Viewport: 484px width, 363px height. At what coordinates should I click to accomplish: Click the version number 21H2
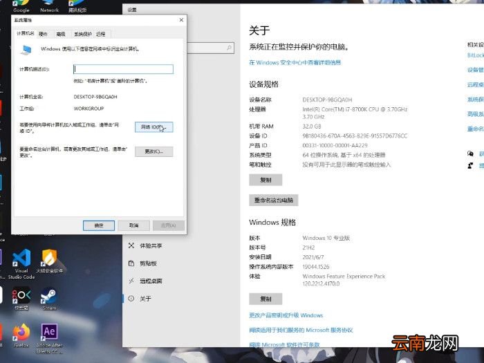(308, 248)
